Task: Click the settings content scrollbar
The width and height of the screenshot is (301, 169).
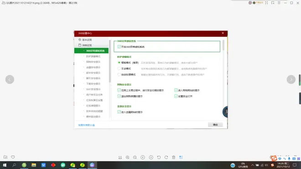Action: 223,45
